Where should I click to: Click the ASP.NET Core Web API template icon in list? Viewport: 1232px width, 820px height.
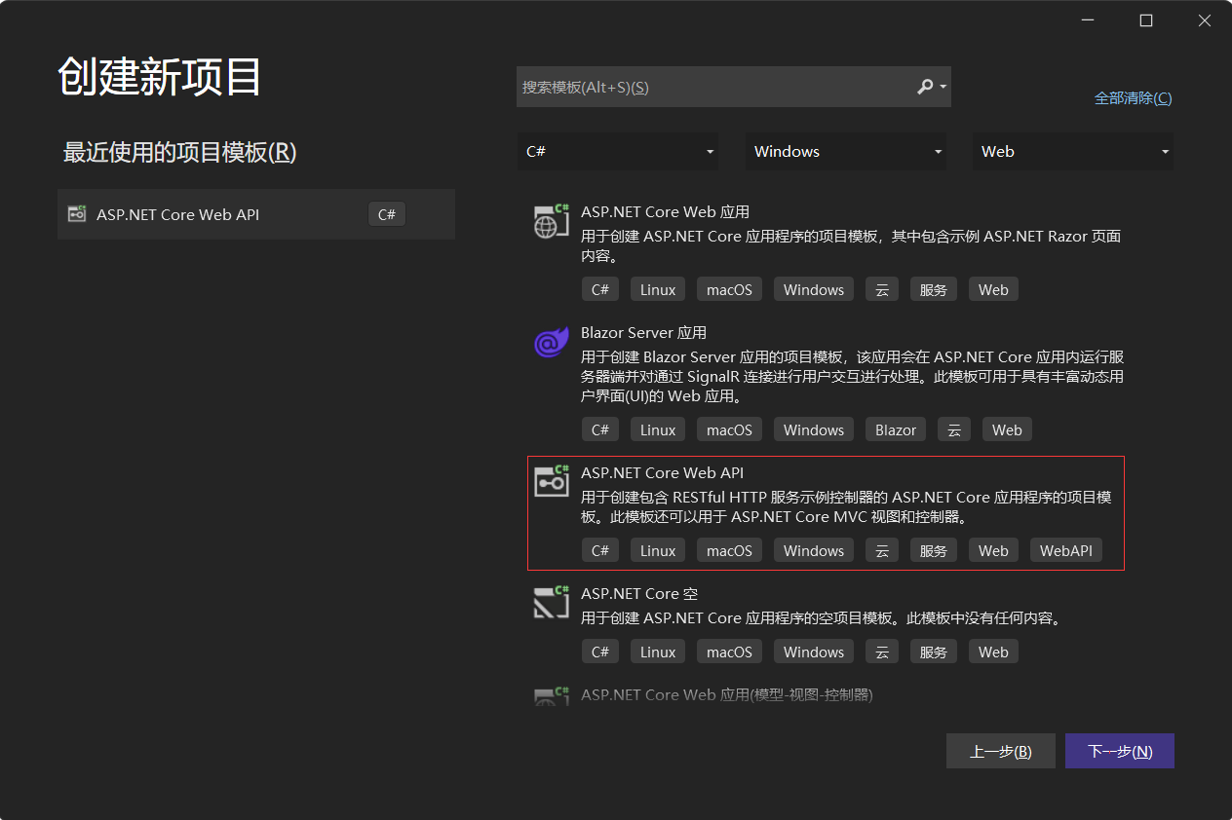[x=551, y=481]
